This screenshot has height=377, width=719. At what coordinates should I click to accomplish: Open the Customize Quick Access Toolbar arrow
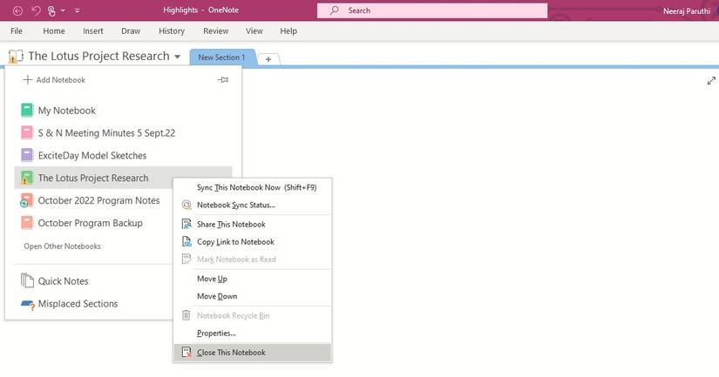(77, 10)
